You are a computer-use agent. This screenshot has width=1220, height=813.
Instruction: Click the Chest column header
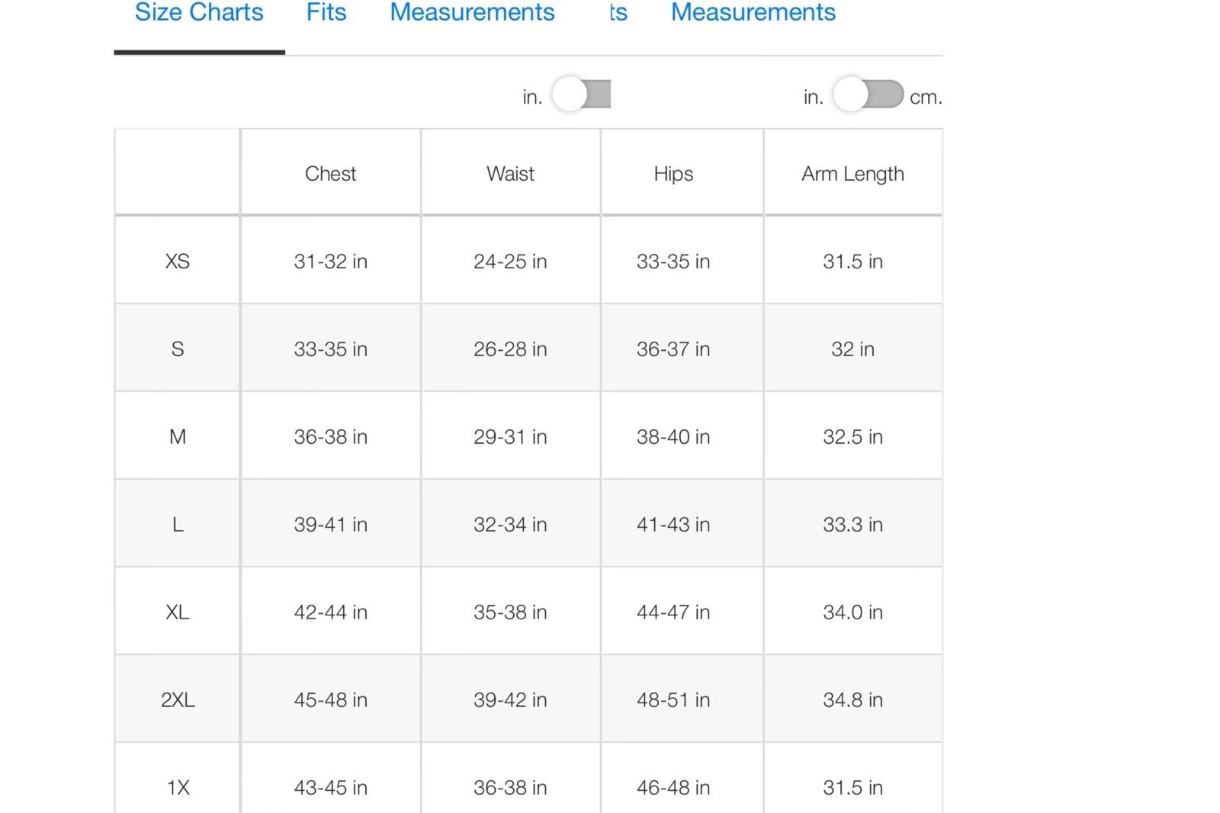click(330, 173)
